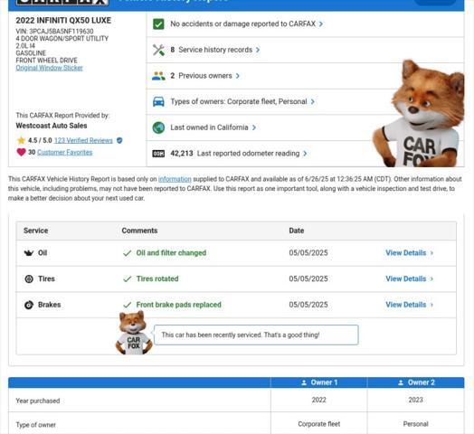Open 123 Verified Reviews link
Screen dimensions: 474x434
83,140
